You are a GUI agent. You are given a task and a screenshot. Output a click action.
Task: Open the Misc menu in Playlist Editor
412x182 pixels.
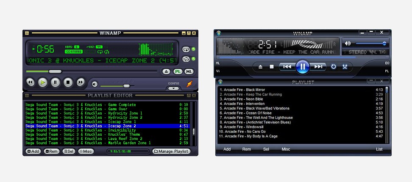pyautogui.click(x=86, y=151)
